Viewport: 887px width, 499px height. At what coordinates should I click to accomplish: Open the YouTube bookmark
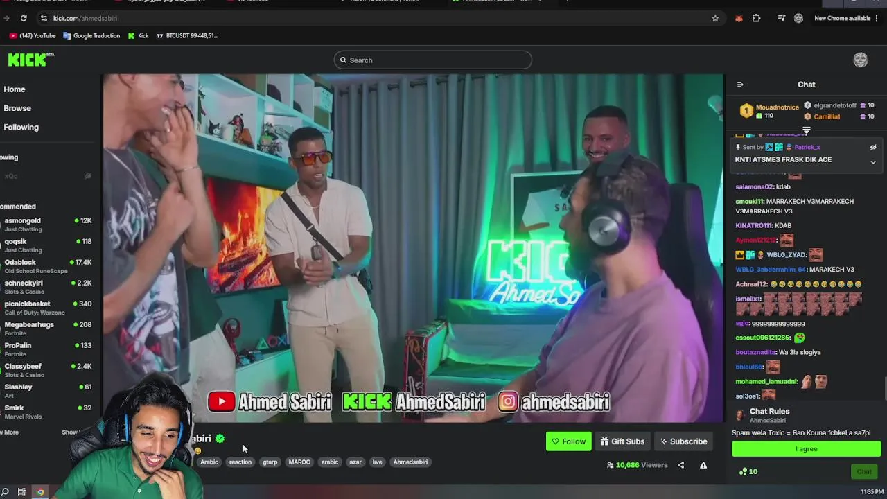click(33, 35)
